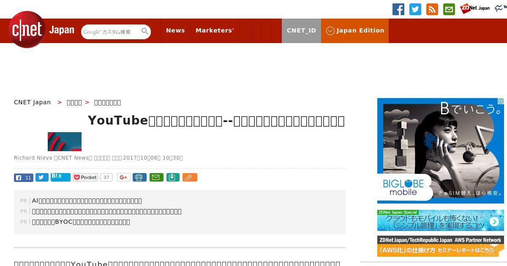
Task: Tweet this article via Twitter share button
Action: coord(42,178)
